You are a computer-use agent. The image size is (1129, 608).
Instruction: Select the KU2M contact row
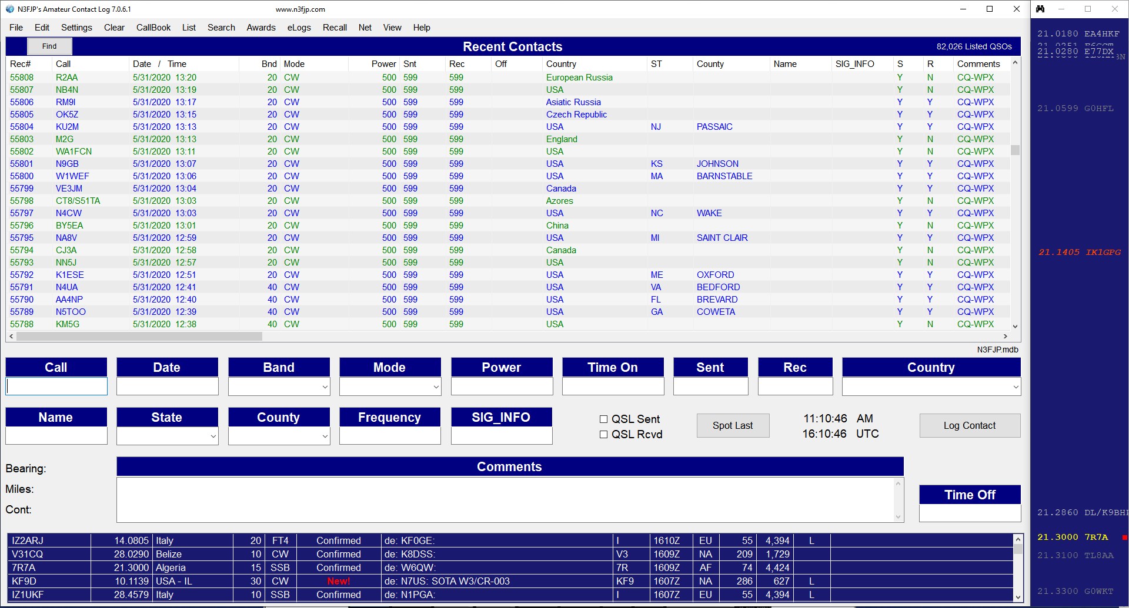click(x=508, y=127)
